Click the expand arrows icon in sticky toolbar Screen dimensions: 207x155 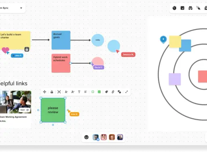pos(127,92)
